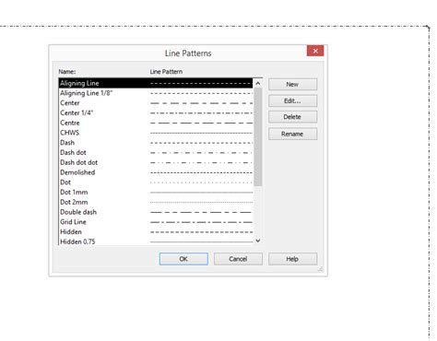Click the New button
437x341 pixels.
coord(292,84)
